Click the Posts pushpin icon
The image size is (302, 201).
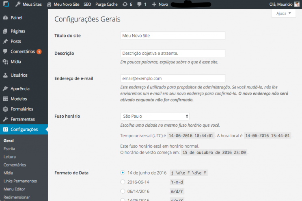pyautogui.click(x=5, y=41)
